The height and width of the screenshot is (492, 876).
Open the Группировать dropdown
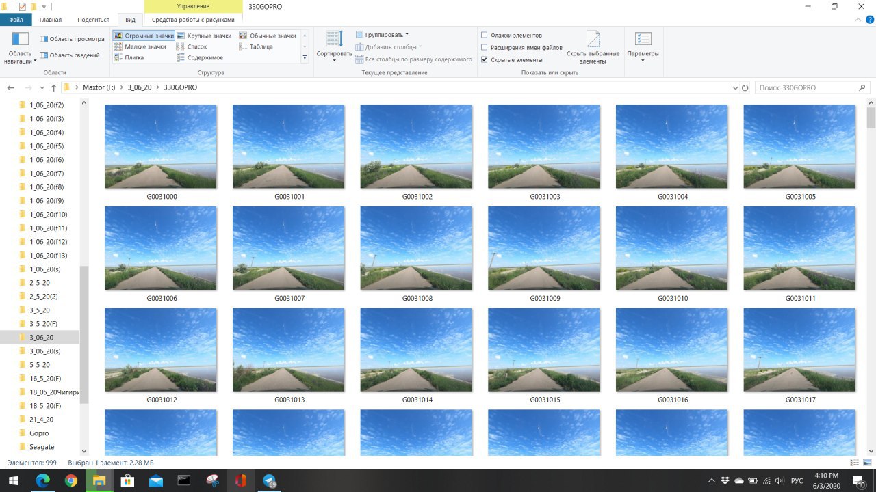[x=383, y=35]
